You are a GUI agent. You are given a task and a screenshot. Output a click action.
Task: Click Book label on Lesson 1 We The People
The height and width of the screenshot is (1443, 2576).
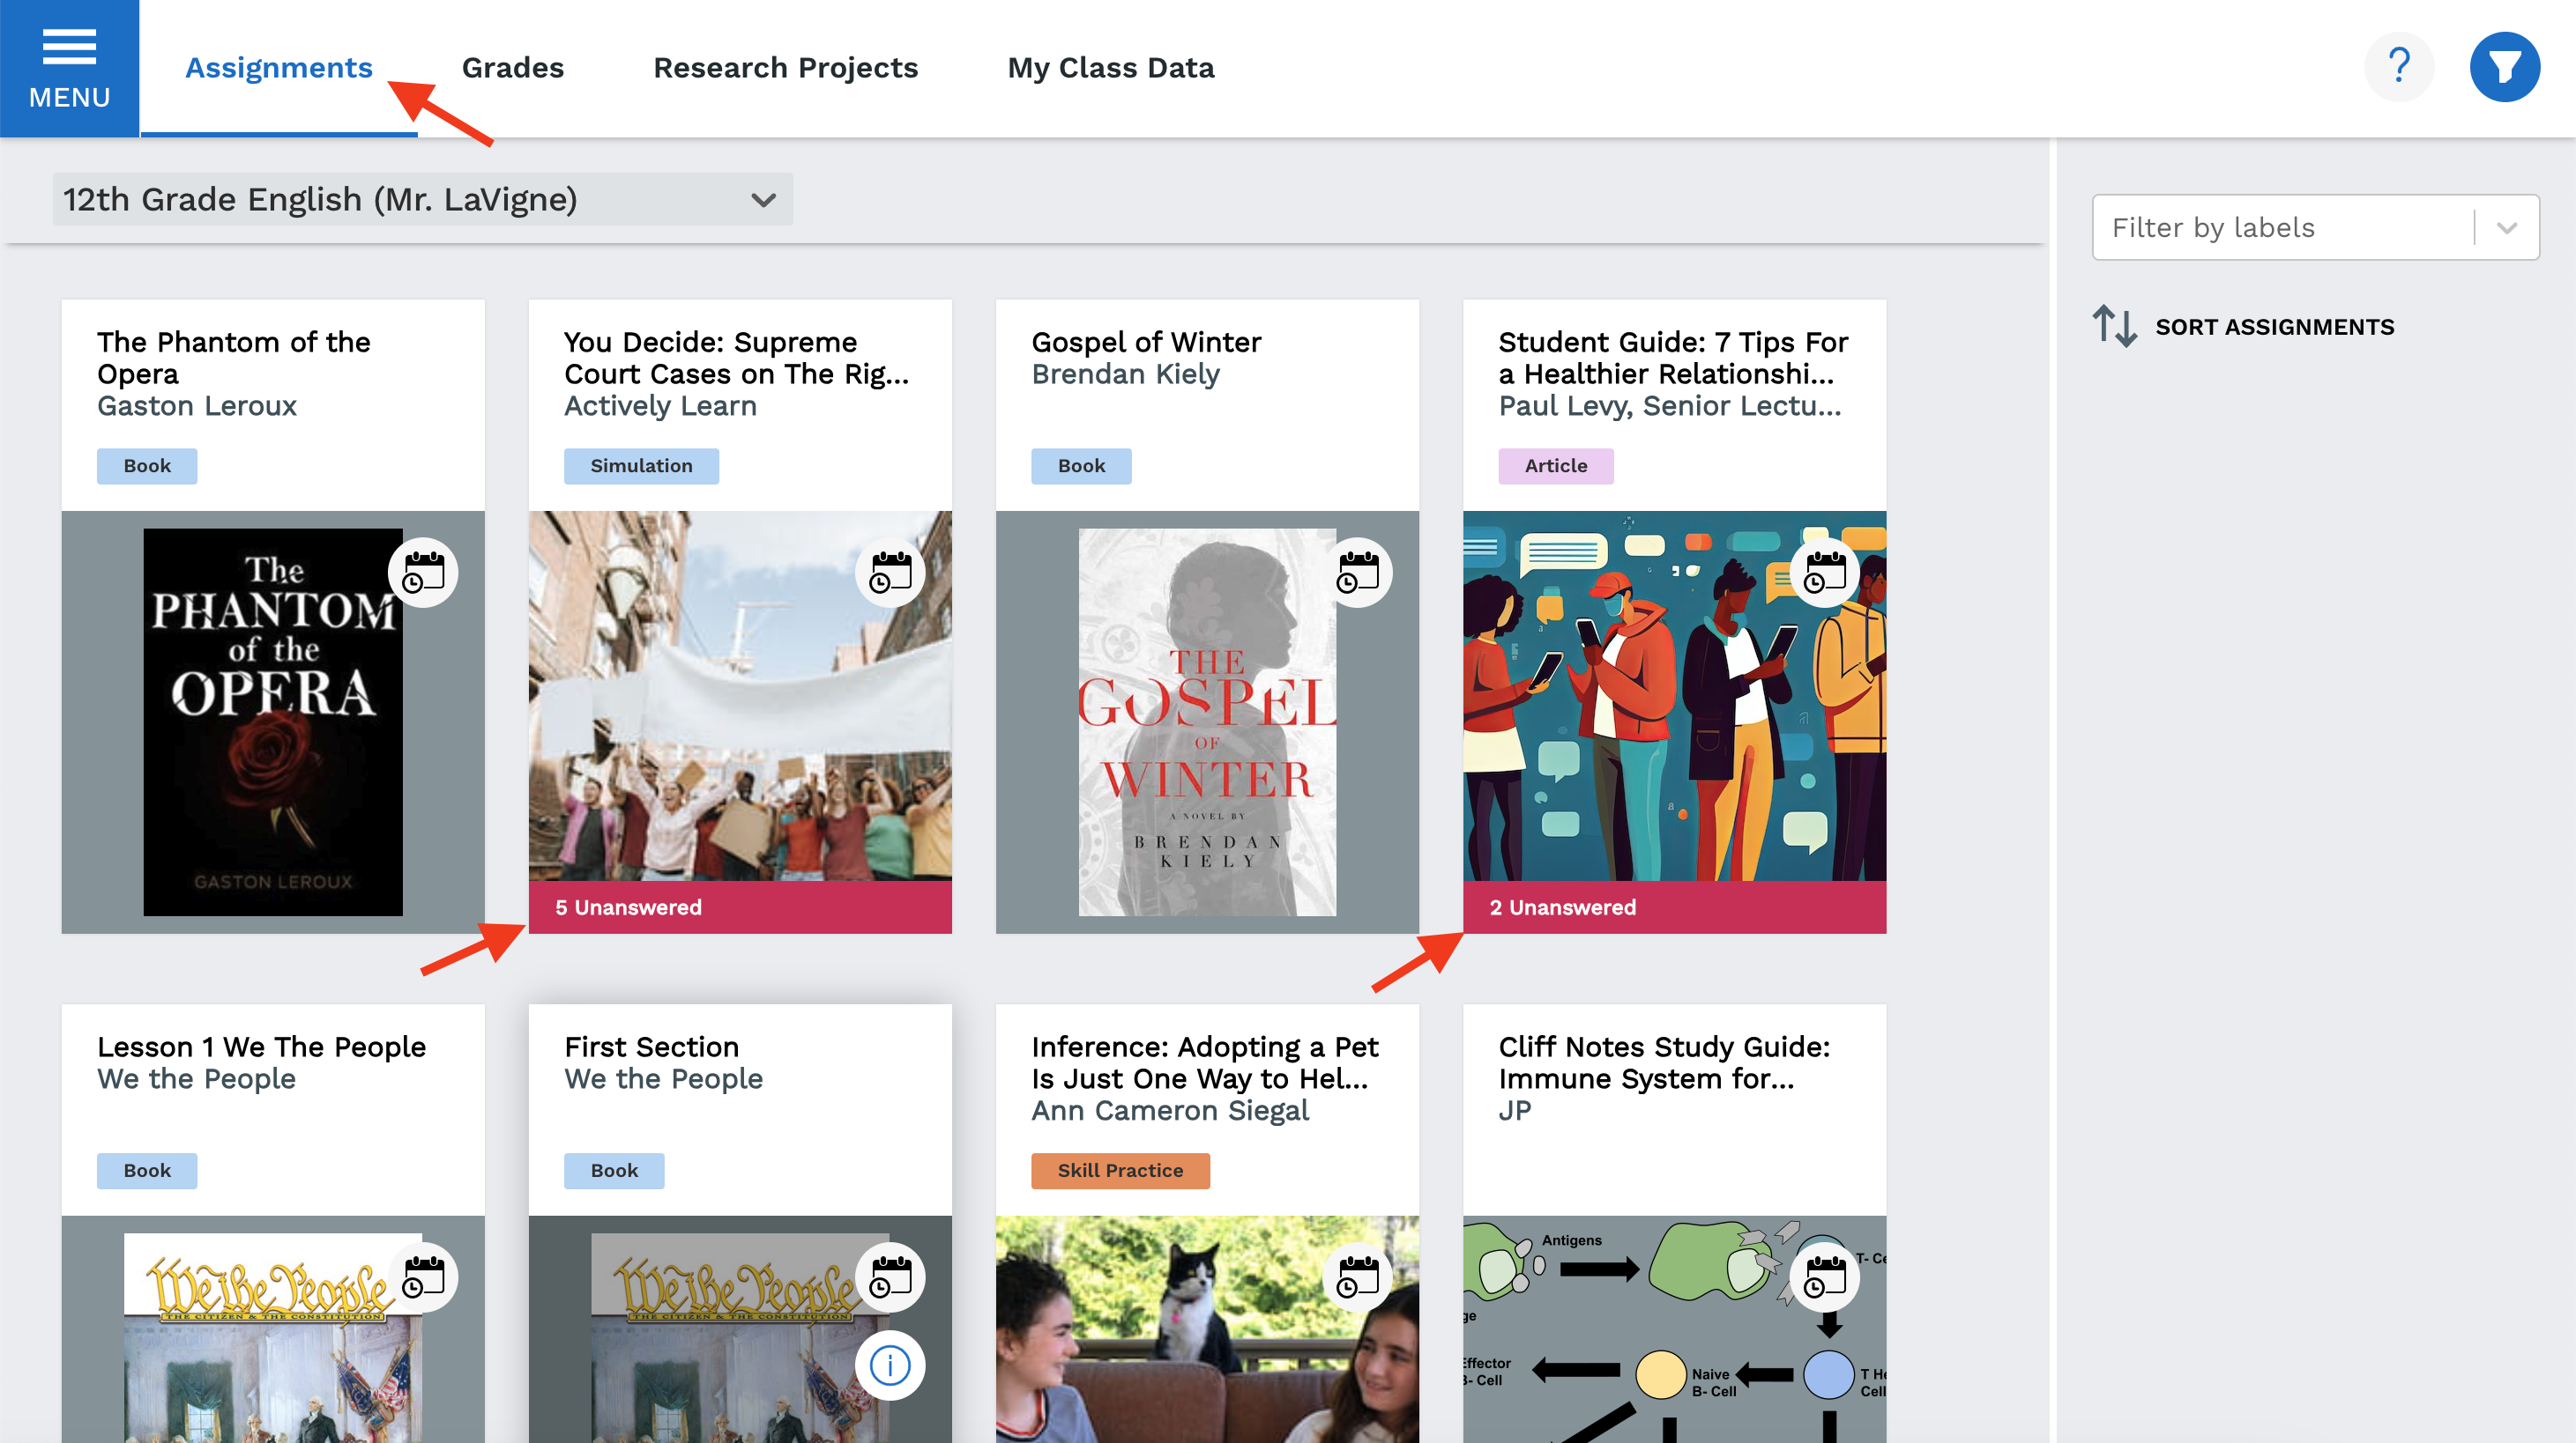147,1170
